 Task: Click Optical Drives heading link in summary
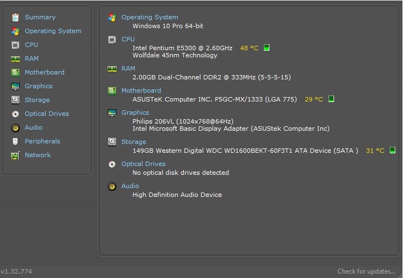point(144,164)
